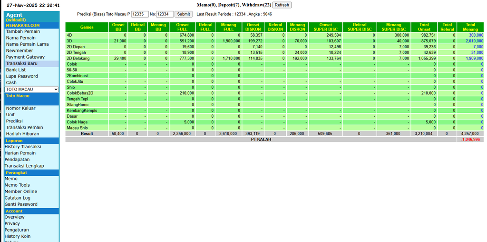Click 2D Belakang Total Menang 1,909,000
487x242 pixels.
[x=474, y=58]
